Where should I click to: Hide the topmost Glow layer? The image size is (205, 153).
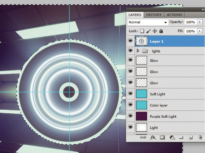(130, 60)
